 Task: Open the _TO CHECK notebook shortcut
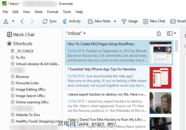pyautogui.click(x=22, y=51)
